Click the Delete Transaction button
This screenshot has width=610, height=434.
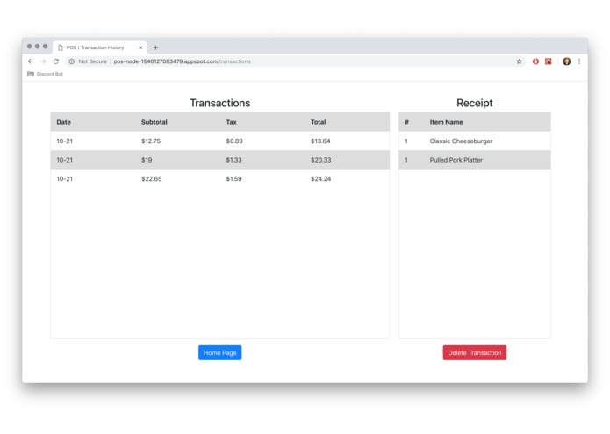(475, 352)
